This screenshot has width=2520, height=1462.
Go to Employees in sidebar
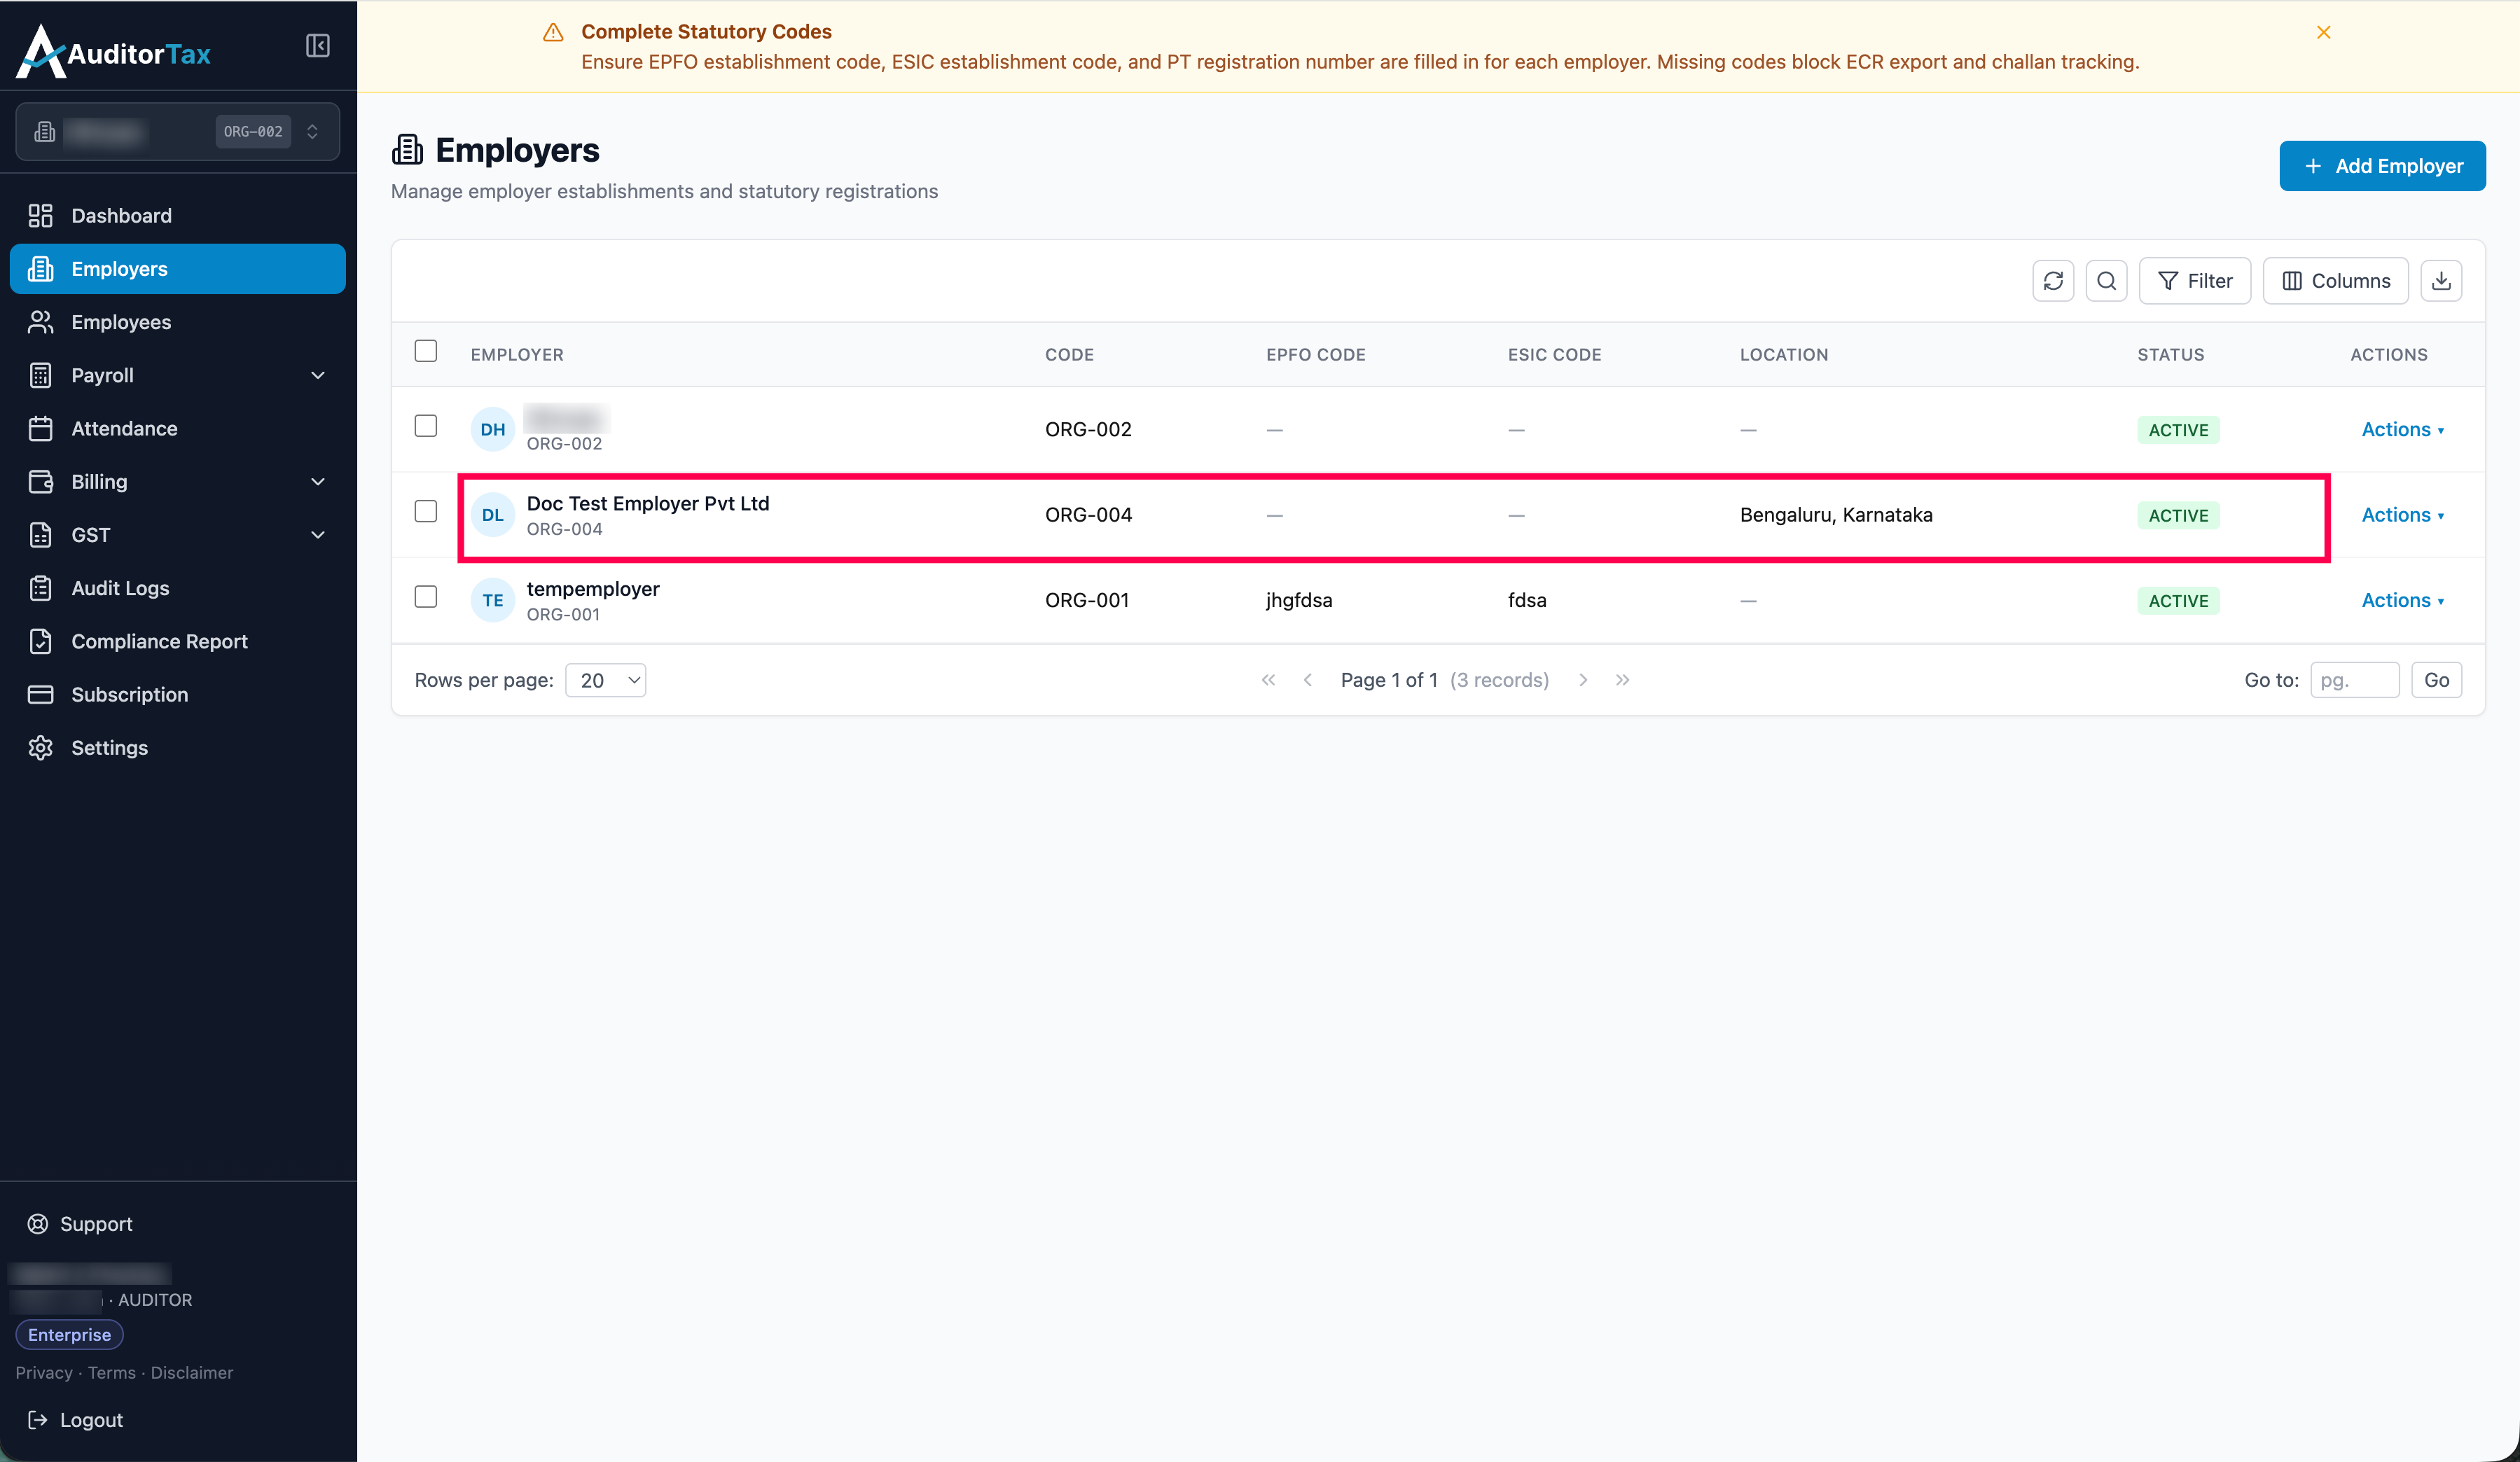[178, 322]
